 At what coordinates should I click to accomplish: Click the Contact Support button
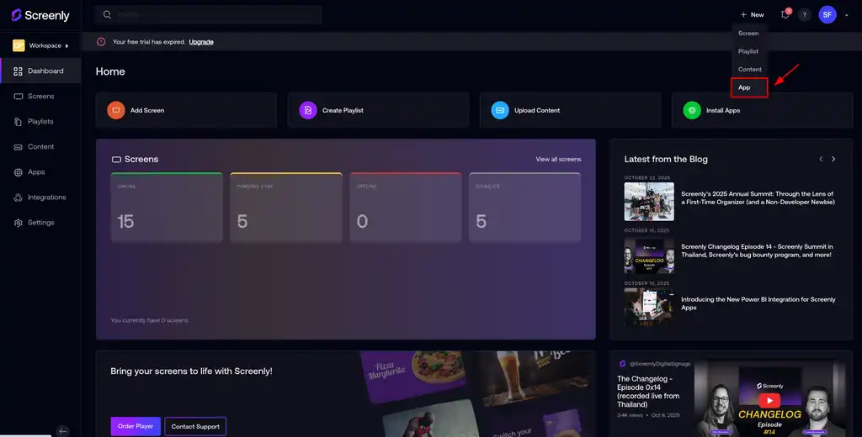tap(195, 426)
